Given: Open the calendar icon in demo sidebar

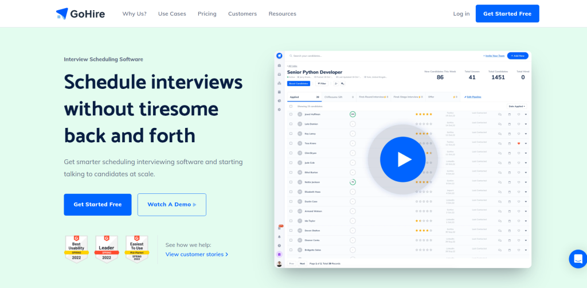Looking at the screenshot, I should click(279, 92).
